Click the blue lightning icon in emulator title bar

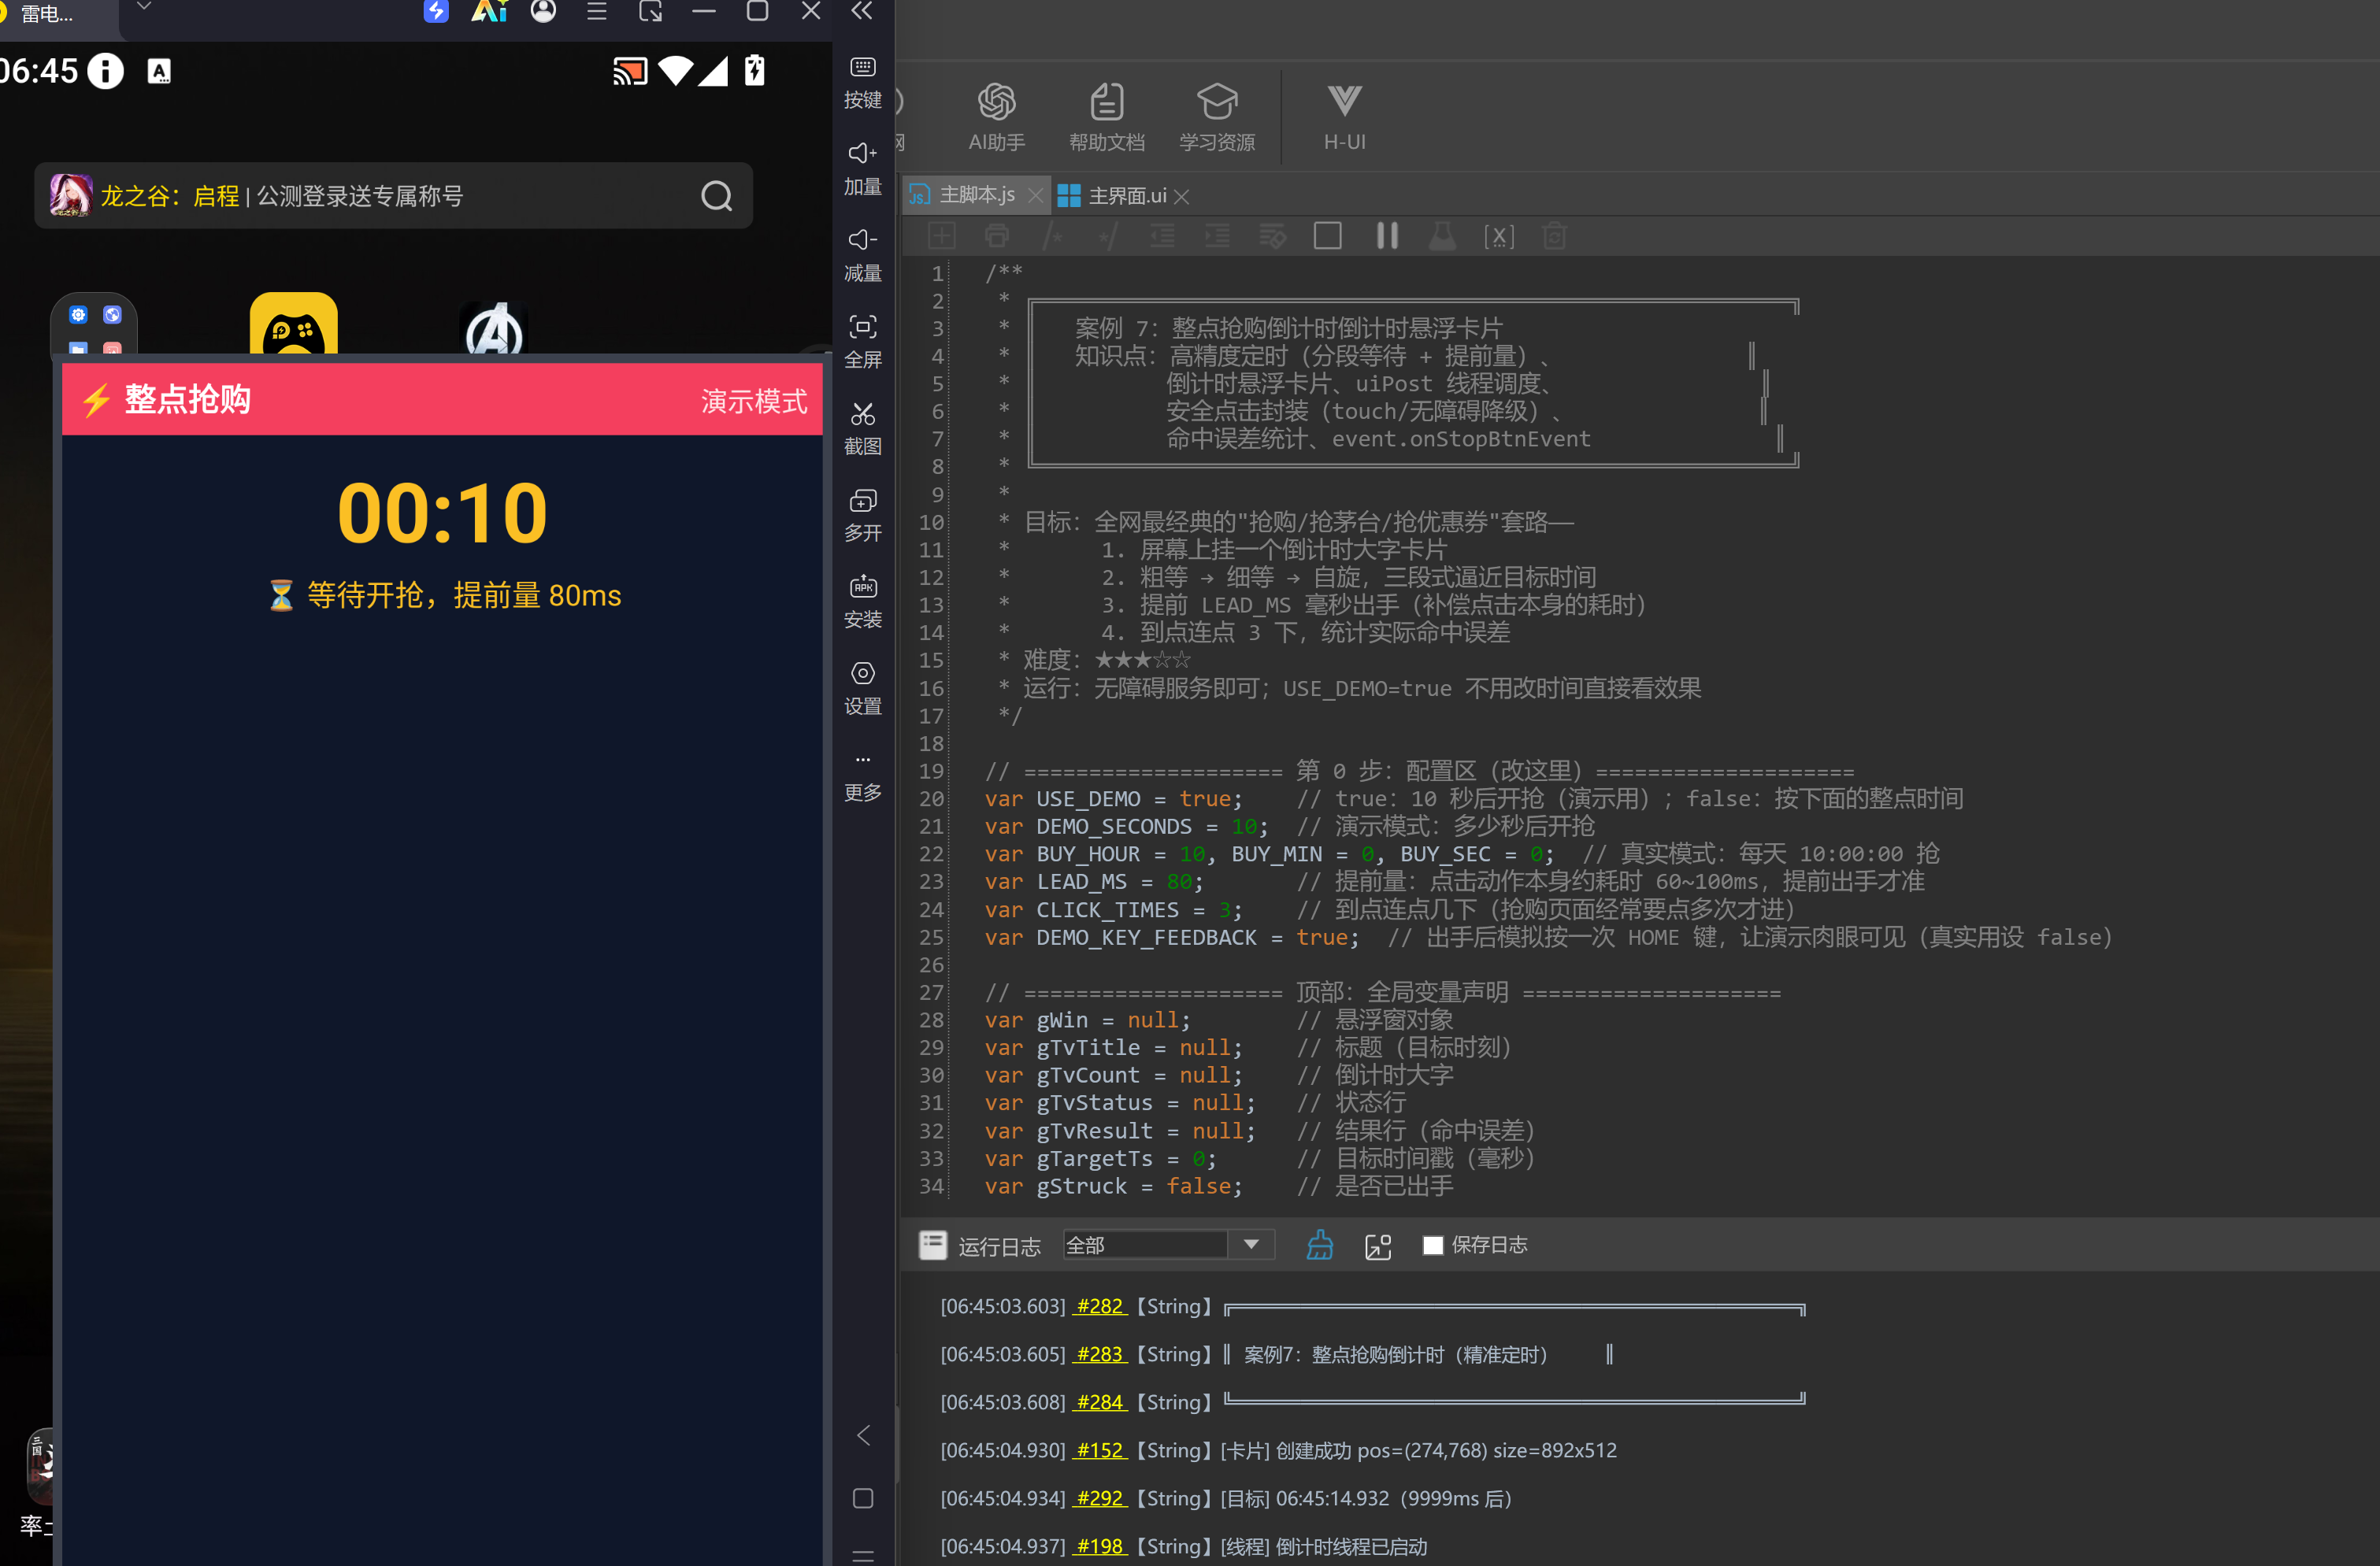pos(435,11)
